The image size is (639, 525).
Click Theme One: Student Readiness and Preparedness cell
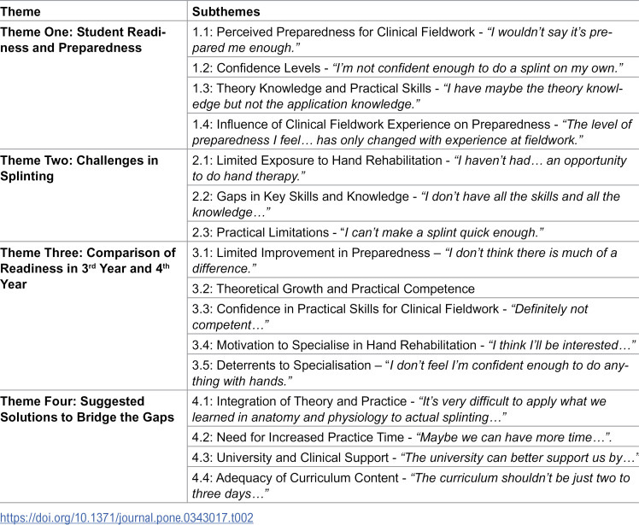pos(93,85)
